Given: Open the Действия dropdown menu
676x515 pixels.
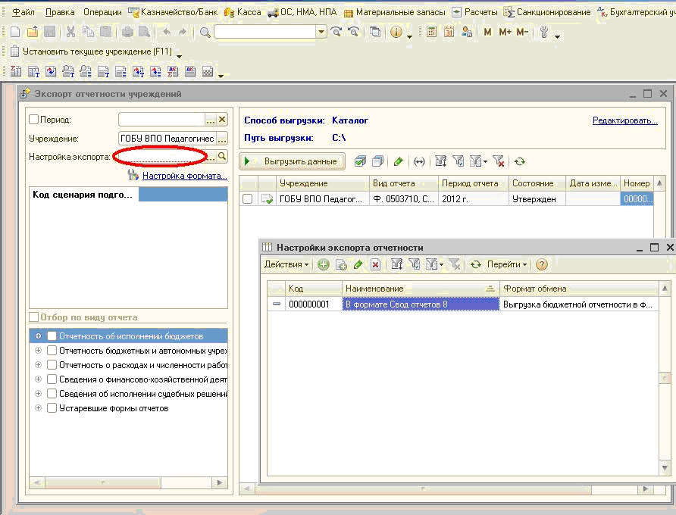Looking at the screenshot, I should click(x=286, y=264).
